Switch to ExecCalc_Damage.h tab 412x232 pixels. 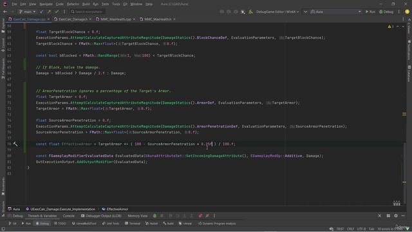pos(73,19)
